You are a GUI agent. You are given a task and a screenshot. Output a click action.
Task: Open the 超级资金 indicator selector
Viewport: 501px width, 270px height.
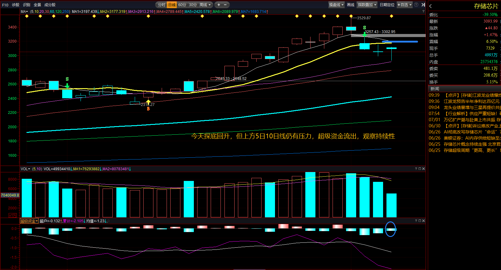pyautogui.click(x=29, y=221)
